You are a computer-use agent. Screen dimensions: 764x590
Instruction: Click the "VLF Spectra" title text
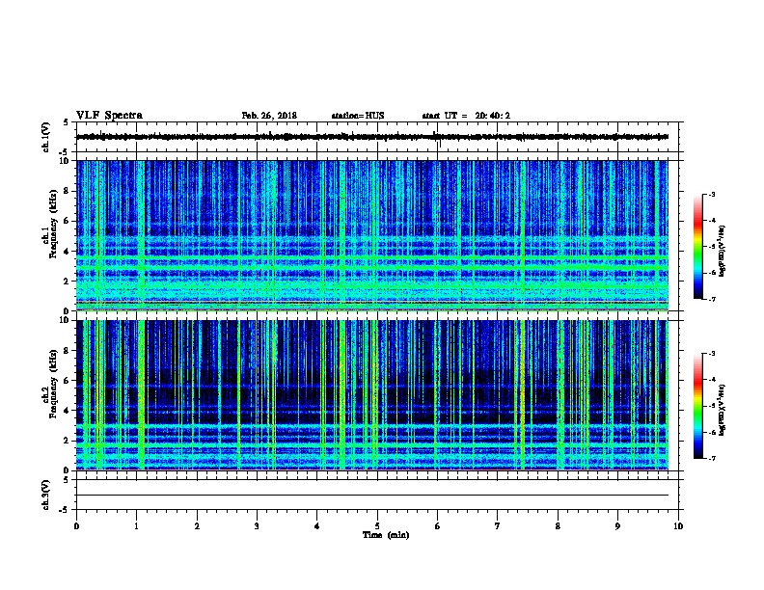(109, 116)
